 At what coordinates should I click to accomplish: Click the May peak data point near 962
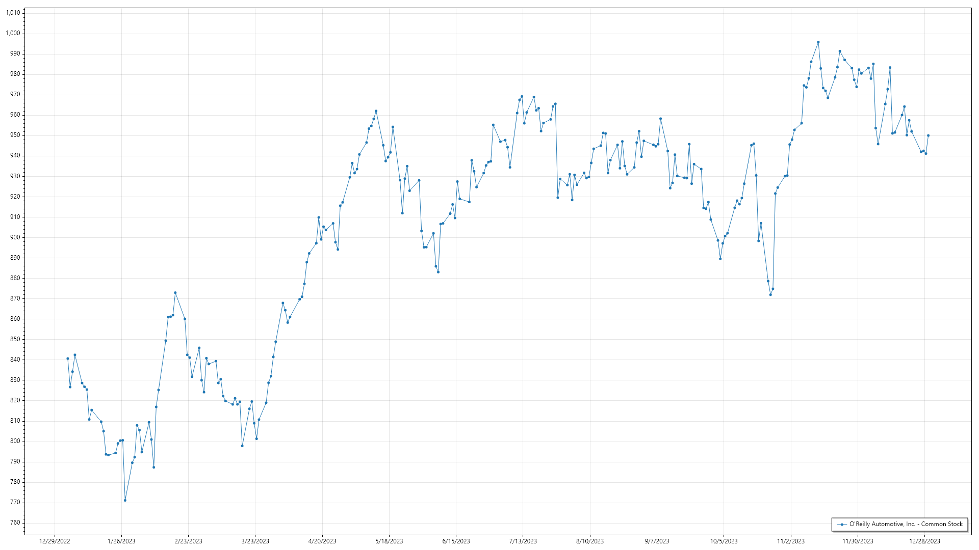(x=376, y=111)
